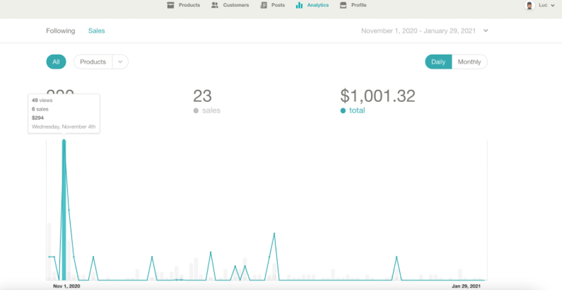Viewport: 562px width, 290px height.
Task: Click the Customers people icon
Action: coord(214,6)
